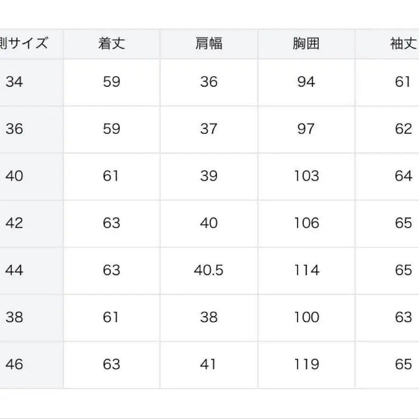Screen dimensions: 419x419
Task: Click the 40.5 shoulder width cell
Action: tap(209, 270)
